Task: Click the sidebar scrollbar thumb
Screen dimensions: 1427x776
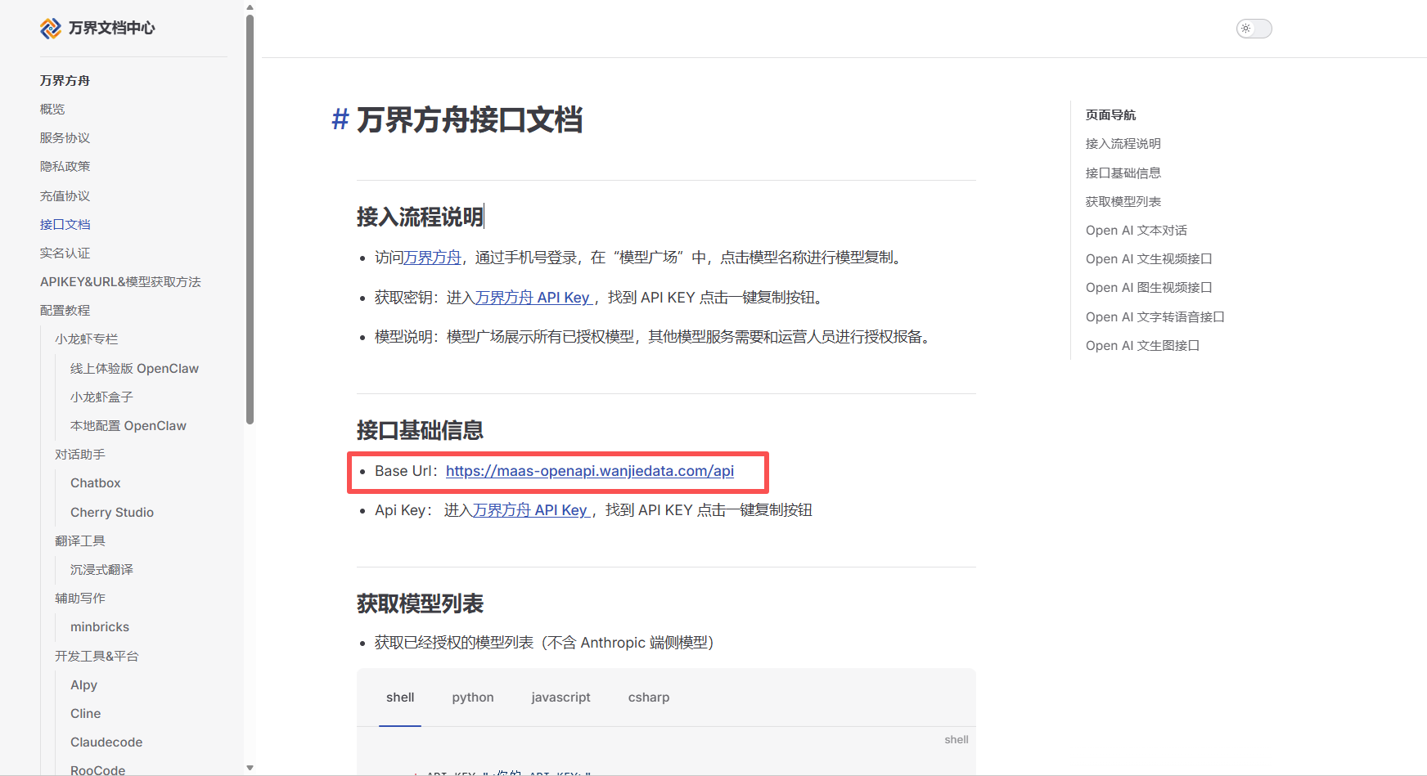Action: [x=250, y=219]
